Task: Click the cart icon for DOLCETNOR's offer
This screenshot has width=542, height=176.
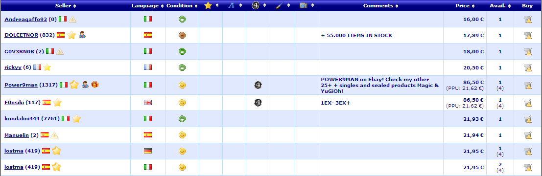Action: coord(527,35)
